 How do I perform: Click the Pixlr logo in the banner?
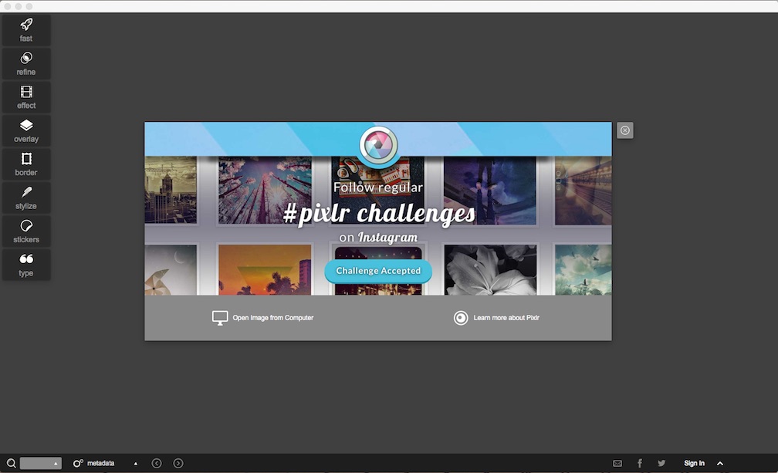click(x=378, y=145)
